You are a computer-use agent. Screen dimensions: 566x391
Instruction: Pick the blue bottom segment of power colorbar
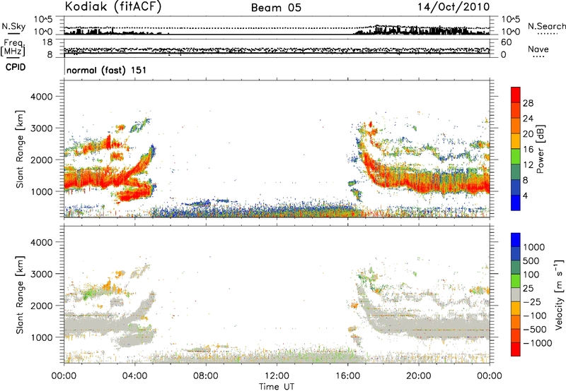click(x=516, y=203)
